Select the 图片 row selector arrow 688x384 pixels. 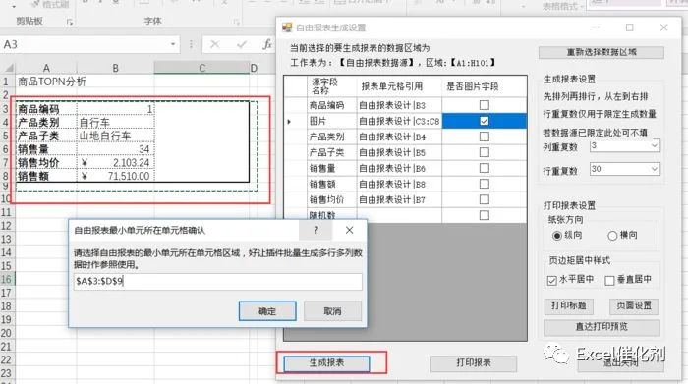295,121
